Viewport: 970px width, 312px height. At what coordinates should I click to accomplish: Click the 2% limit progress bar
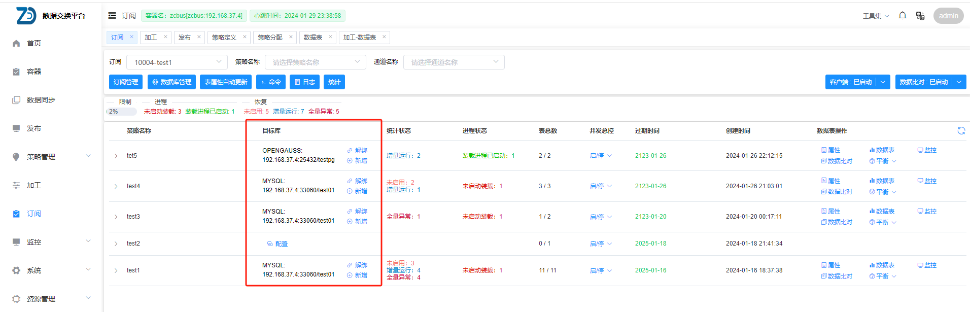pyautogui.click(x=122, y=112)
